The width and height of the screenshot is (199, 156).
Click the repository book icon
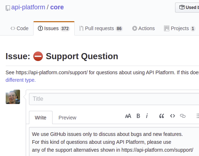click(8, 8)
